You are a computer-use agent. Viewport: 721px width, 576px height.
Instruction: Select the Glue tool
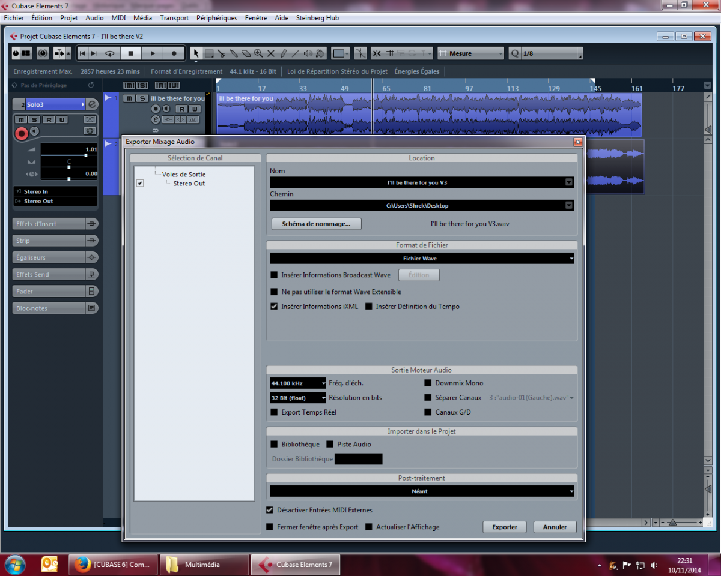coord(234,53)
